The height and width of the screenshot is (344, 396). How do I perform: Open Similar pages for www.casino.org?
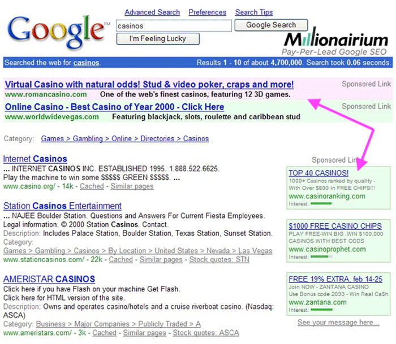coord(132,186)
